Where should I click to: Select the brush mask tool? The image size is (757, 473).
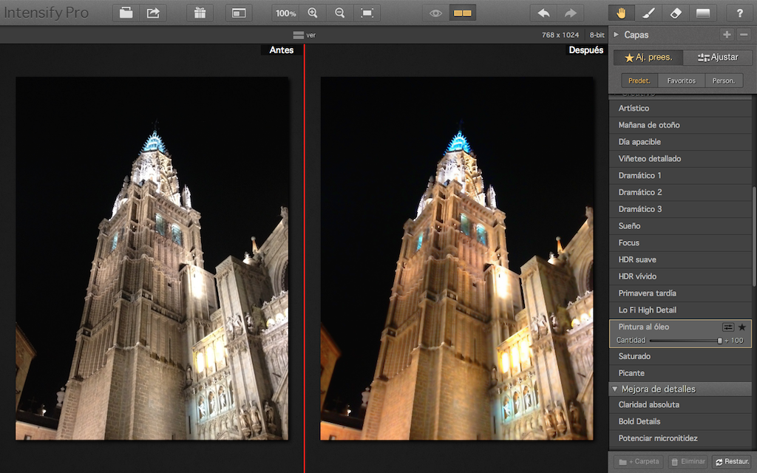click(648, 13)
